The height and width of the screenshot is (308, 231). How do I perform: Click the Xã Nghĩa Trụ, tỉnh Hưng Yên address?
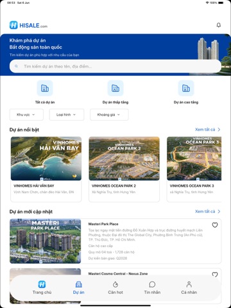click(114, 192)
